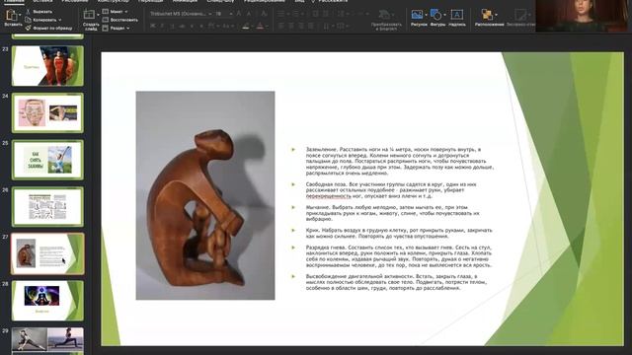Activate Format Painter (Формат по образцу)
Screen dimensions: 632x355
48,29
